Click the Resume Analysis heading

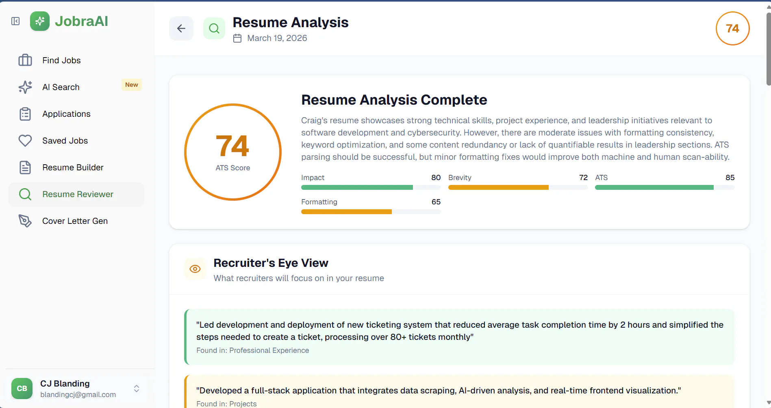(x=291, y=22)
